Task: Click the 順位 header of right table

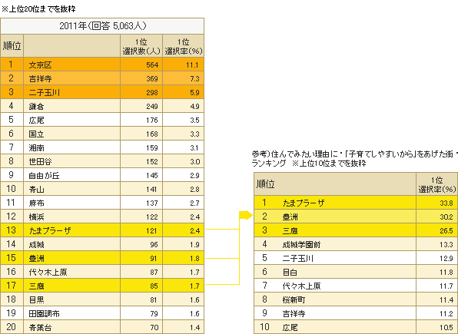Action: [266, 184]
